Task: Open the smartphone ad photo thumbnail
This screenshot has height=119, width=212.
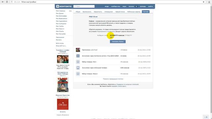Action: point(63,59)
